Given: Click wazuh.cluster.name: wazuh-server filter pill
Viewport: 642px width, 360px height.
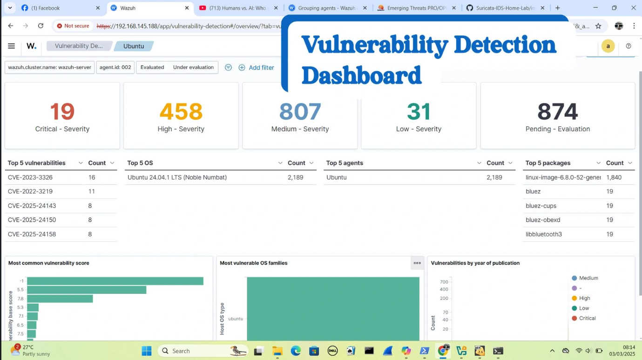Looking at the screenshot, I should click(x=50, y=68).
